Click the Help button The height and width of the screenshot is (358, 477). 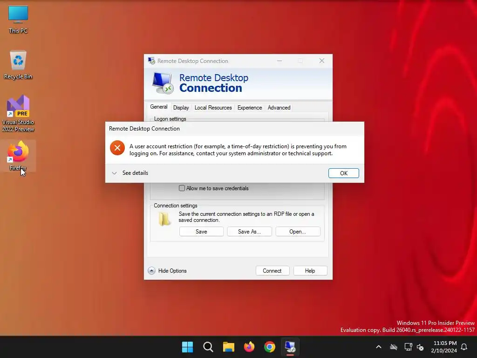coord(310,271)
